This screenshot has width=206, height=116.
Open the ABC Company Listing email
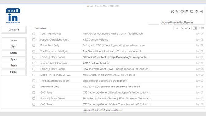pyautogui.click(x=96, y=40)
